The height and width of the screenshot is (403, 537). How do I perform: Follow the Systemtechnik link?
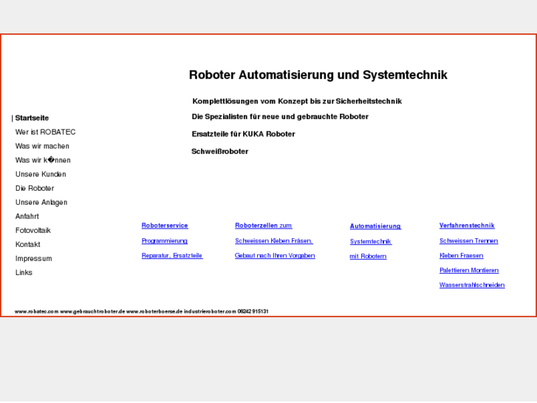coord(371,242)
